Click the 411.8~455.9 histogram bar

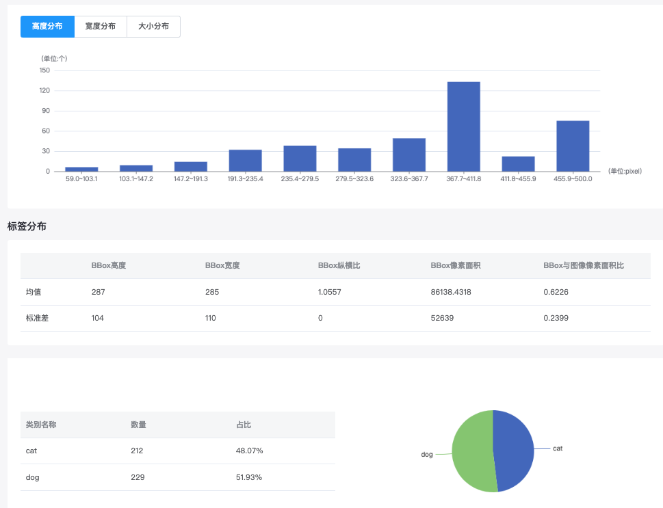[x=519, y=164]
